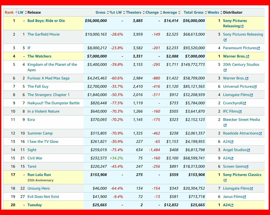Click IF theater count 3,582
270x215 pixels.
pyautogui.click(x=138, y=48)
